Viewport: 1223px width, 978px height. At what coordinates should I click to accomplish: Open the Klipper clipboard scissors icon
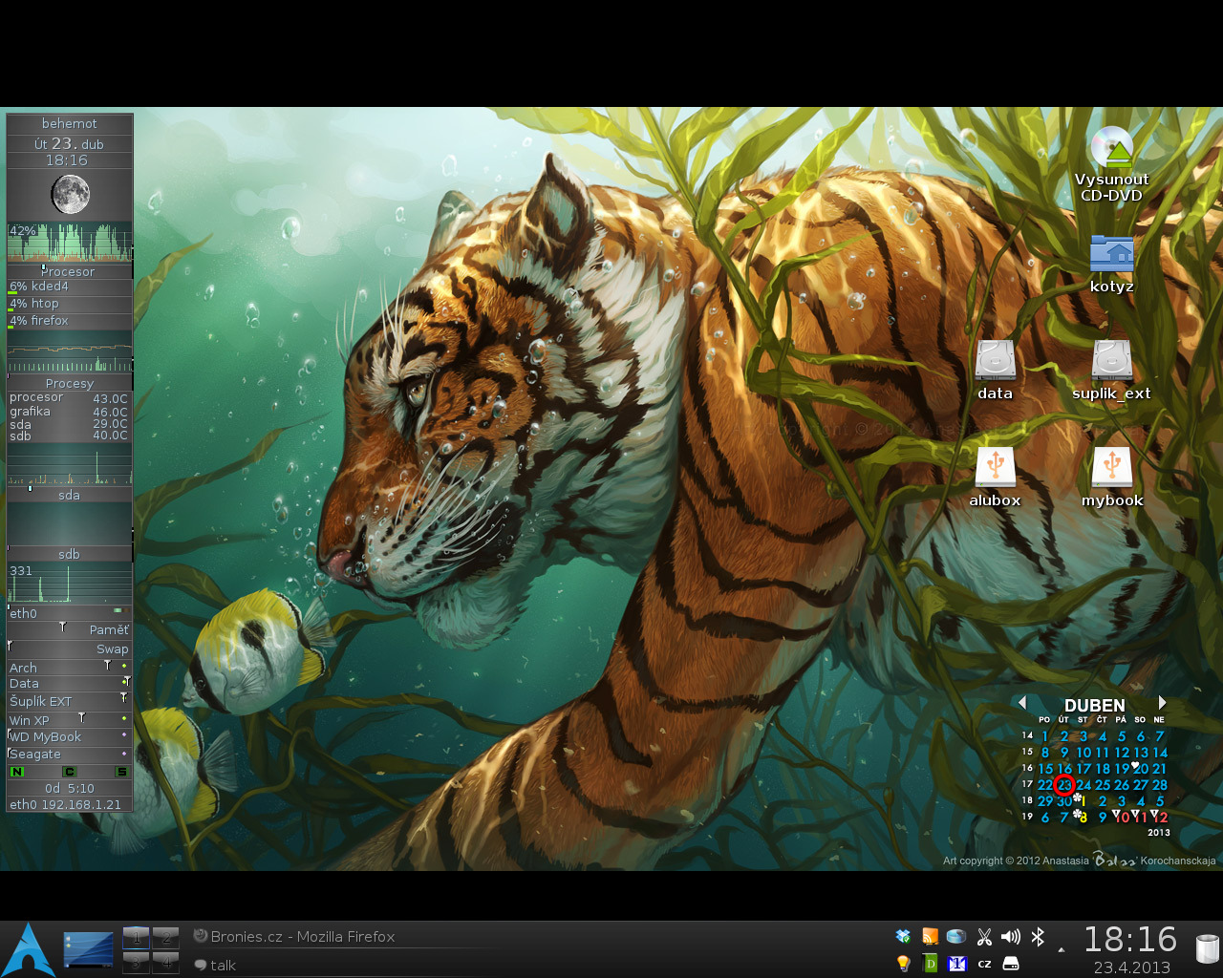point(984,937)
